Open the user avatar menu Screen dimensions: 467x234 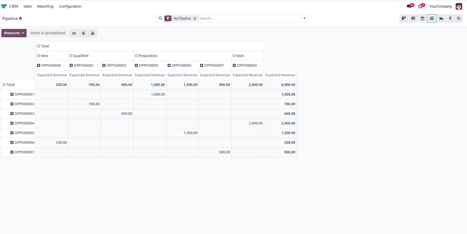(x=459, y=6)
